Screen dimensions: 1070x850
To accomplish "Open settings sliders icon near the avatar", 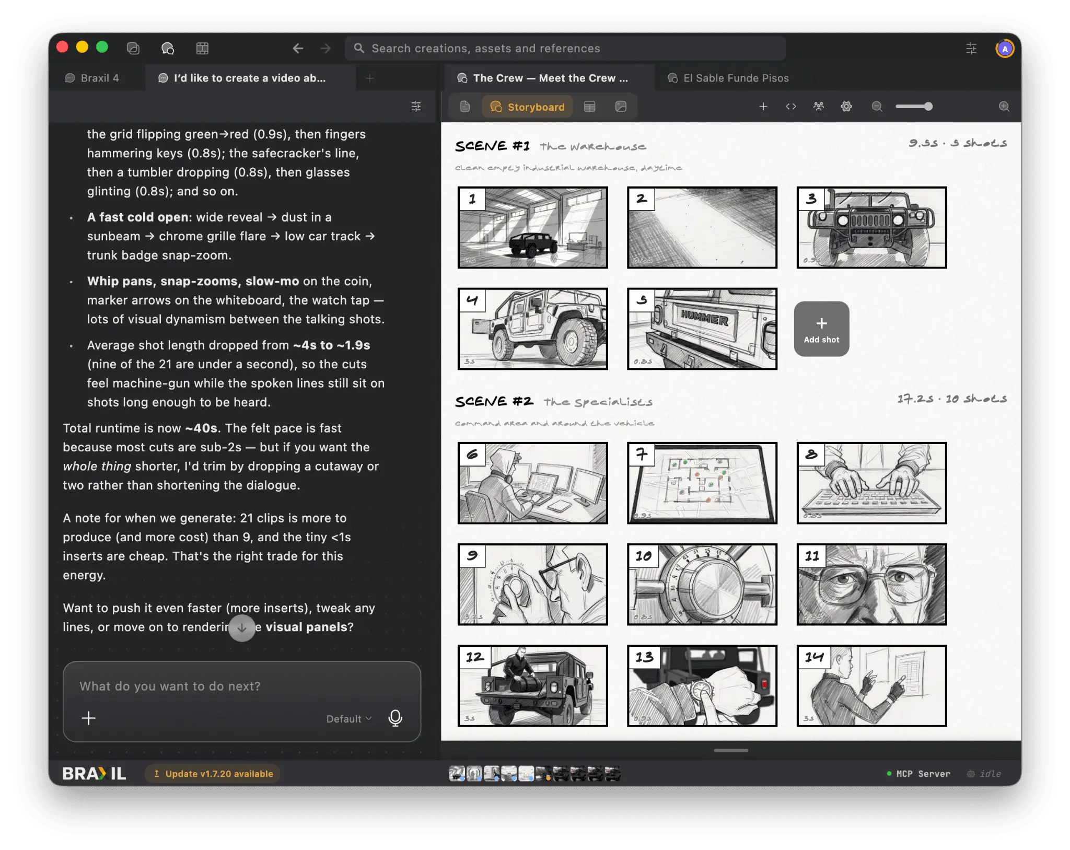I will pos(971,48).
